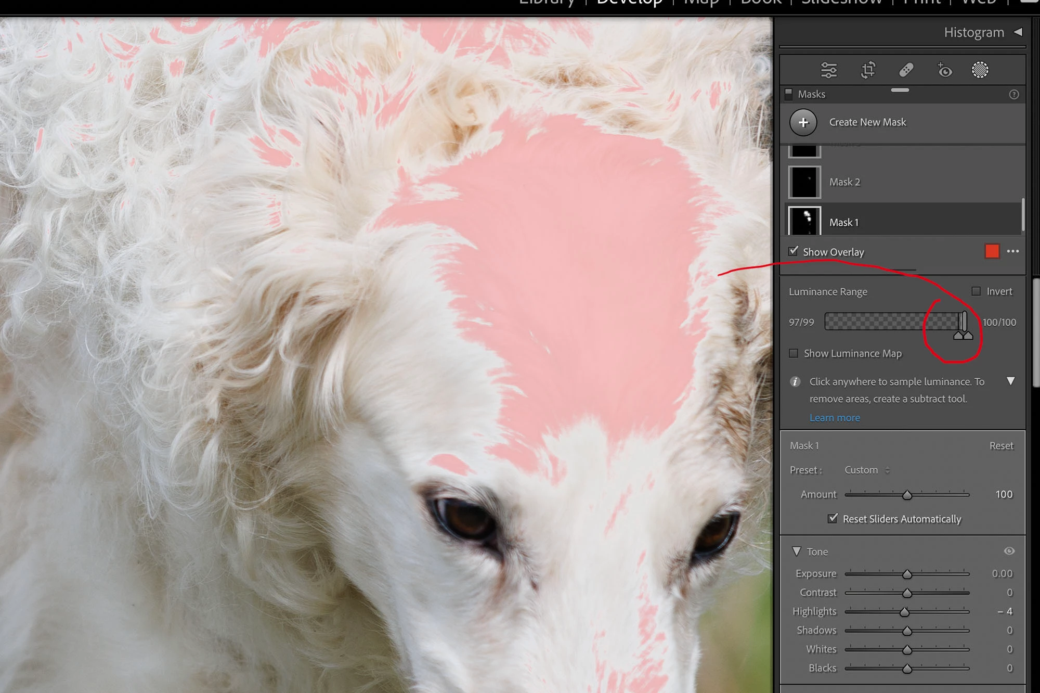Click the red overlay color swatch
The height and width of the screenshot is (693, 1040).
click(x=992, y=251)
